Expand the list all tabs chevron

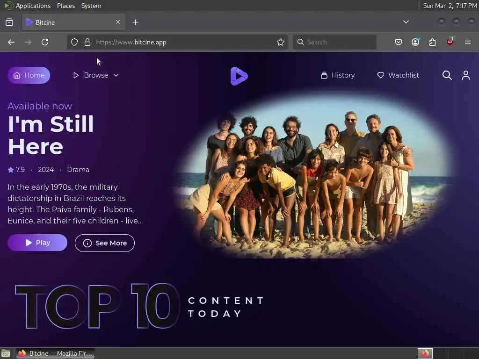pyautogui.click(x=406, y=22)
